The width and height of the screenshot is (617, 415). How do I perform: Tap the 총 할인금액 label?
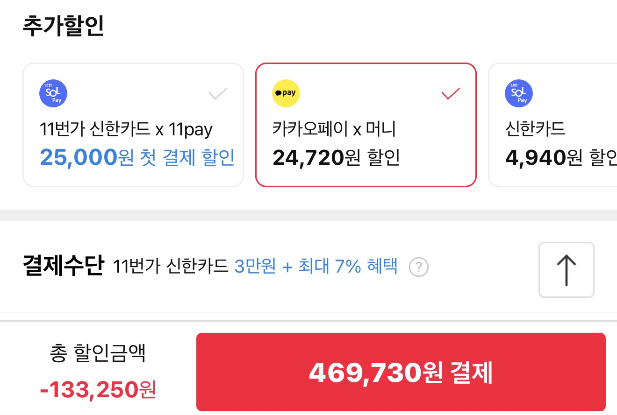point(98,354)
